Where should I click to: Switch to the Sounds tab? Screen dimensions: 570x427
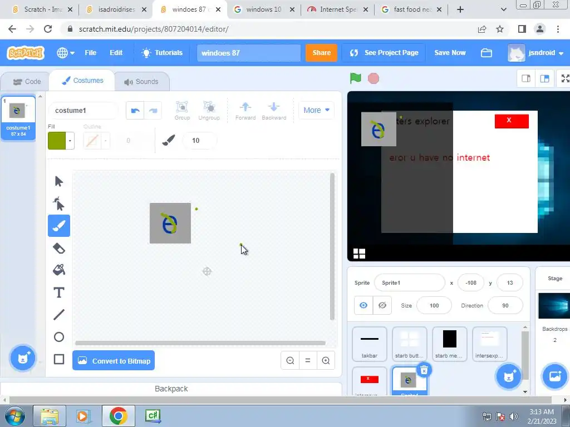pos(141,82)
